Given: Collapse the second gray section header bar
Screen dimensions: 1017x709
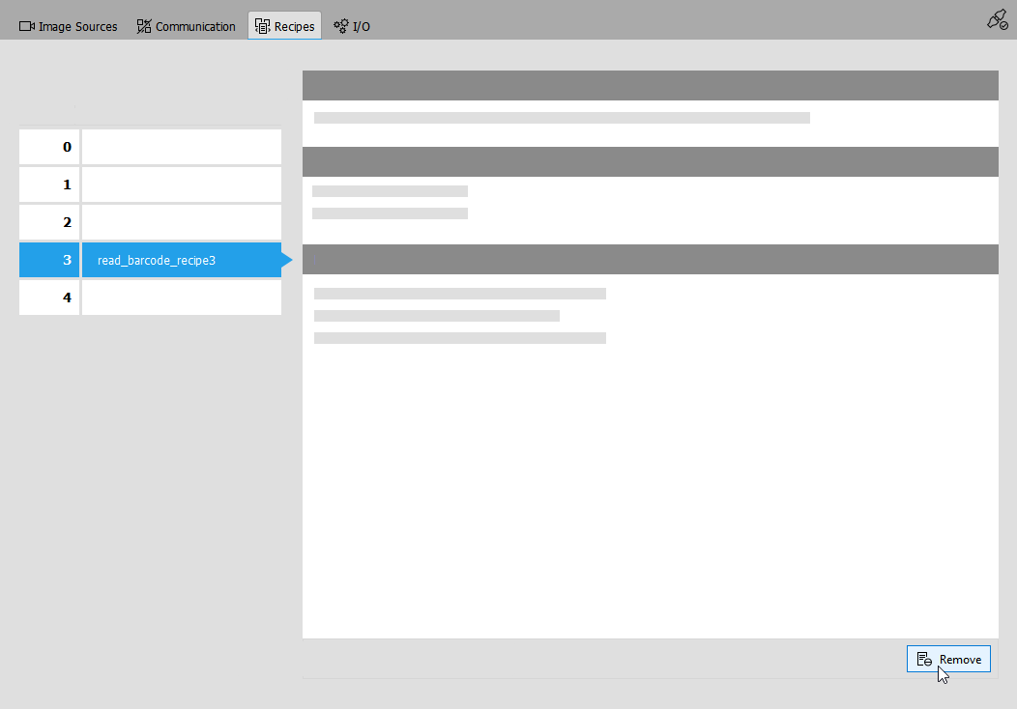Looking at the screenshot, I should pos(650,161).
